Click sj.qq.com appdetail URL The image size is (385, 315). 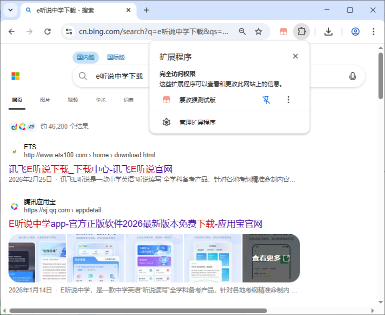click(x=62, y=210)
